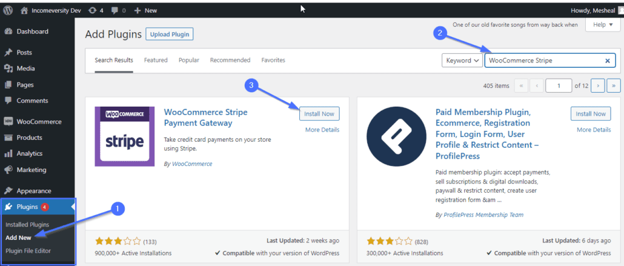Switch to the Favorites tab
Screen dimensions: 624x266
[x=273, y=60]
